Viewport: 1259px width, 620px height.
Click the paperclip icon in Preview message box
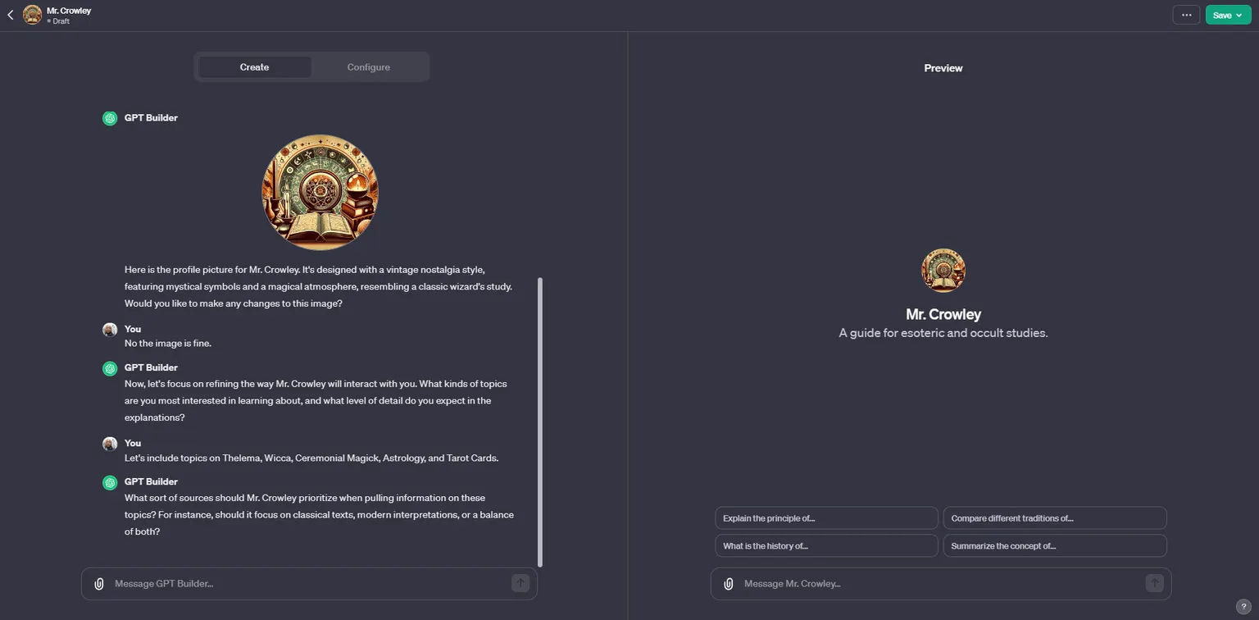(729, 584)
